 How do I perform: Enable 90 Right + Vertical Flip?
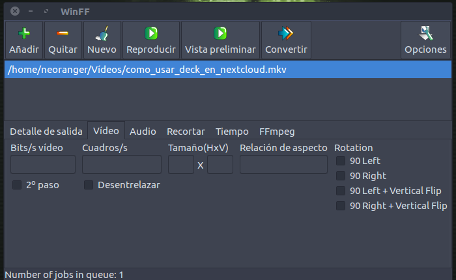click(341, 206)
